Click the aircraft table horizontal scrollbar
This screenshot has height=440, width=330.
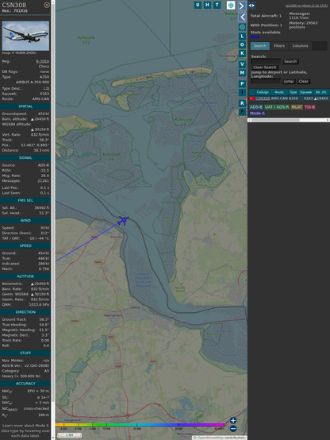pos(289,120)
